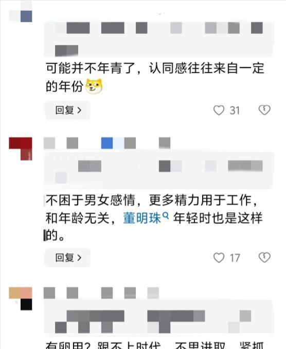Tap the search magnifier beside 董明珠
286x349 pixels.
166,215
